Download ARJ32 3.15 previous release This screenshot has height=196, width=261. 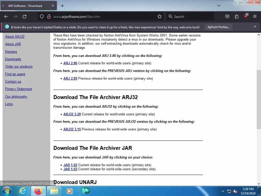[x=72, y=129]
